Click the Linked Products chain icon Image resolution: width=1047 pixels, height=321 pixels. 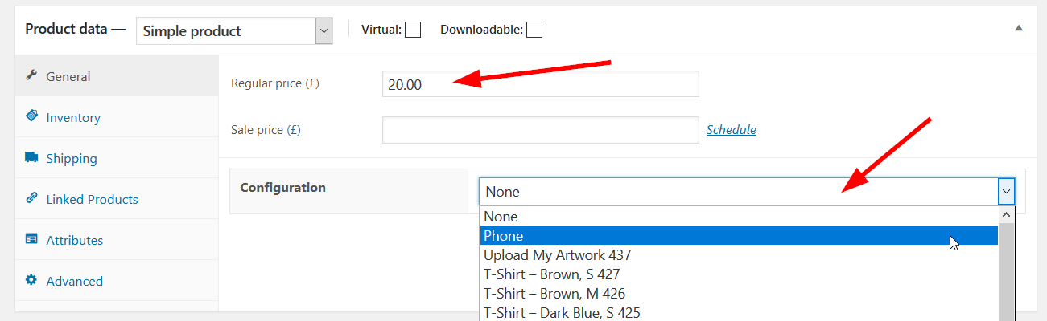(31, 198)
